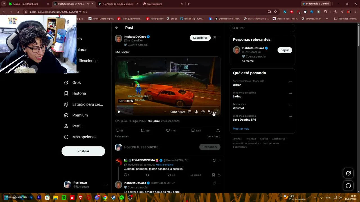The width and height of the screenshot is (360, 202).
Task: Share the FIXMINDCINEMA reply
Action: 219,175
